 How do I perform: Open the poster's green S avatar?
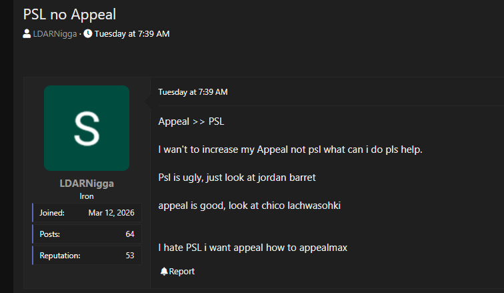87,128
